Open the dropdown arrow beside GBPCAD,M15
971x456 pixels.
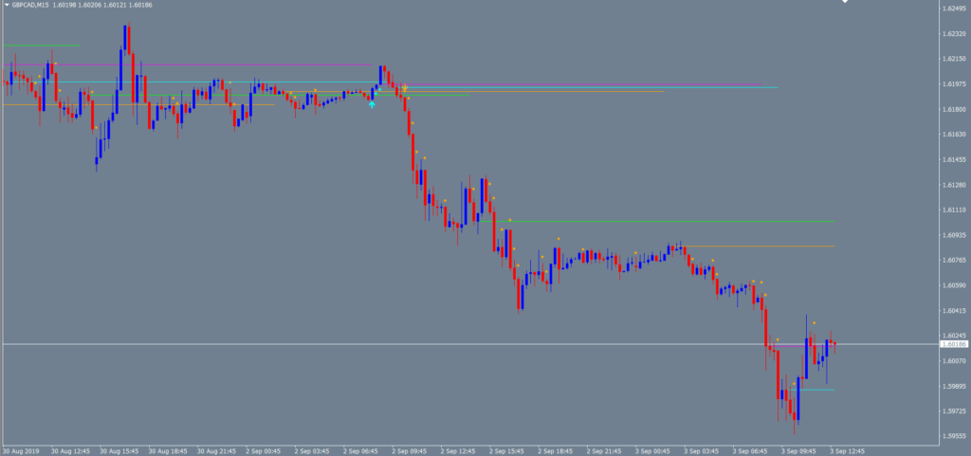(x=6, y=6)
